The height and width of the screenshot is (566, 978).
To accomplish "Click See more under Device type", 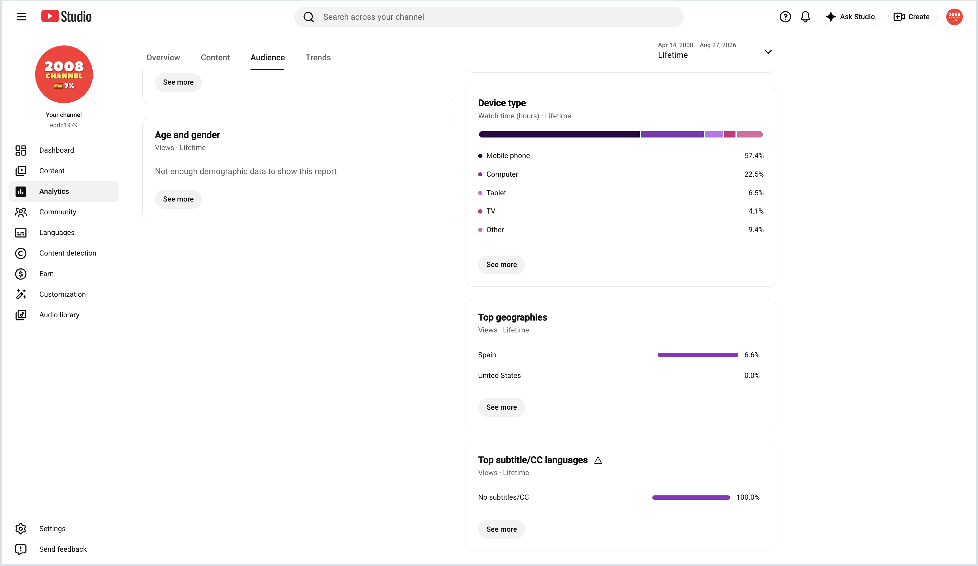I will tap(501, 265).
